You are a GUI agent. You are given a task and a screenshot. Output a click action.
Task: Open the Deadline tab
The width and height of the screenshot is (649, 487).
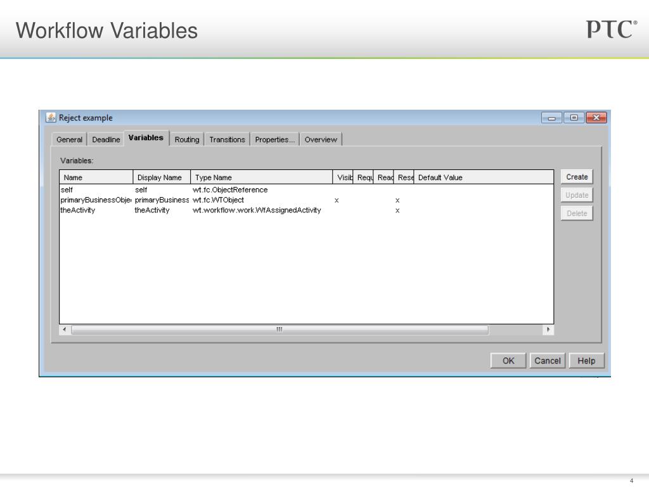(106, 140)
